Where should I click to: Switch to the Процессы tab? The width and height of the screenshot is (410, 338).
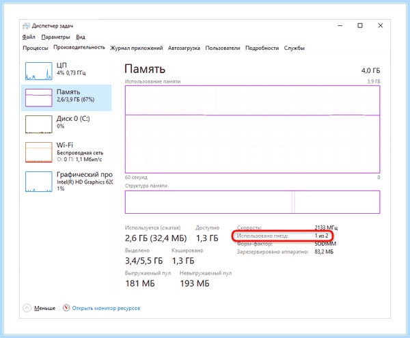pyautogui.click(x=36, y=48)
